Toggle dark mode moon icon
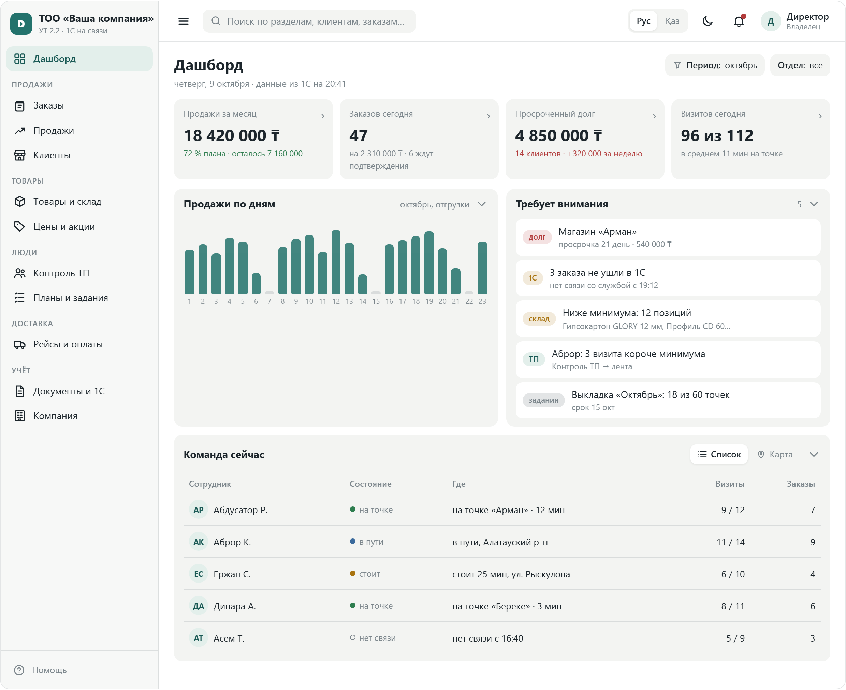Viewport: 846px width, 690px height. click(707, 21)
